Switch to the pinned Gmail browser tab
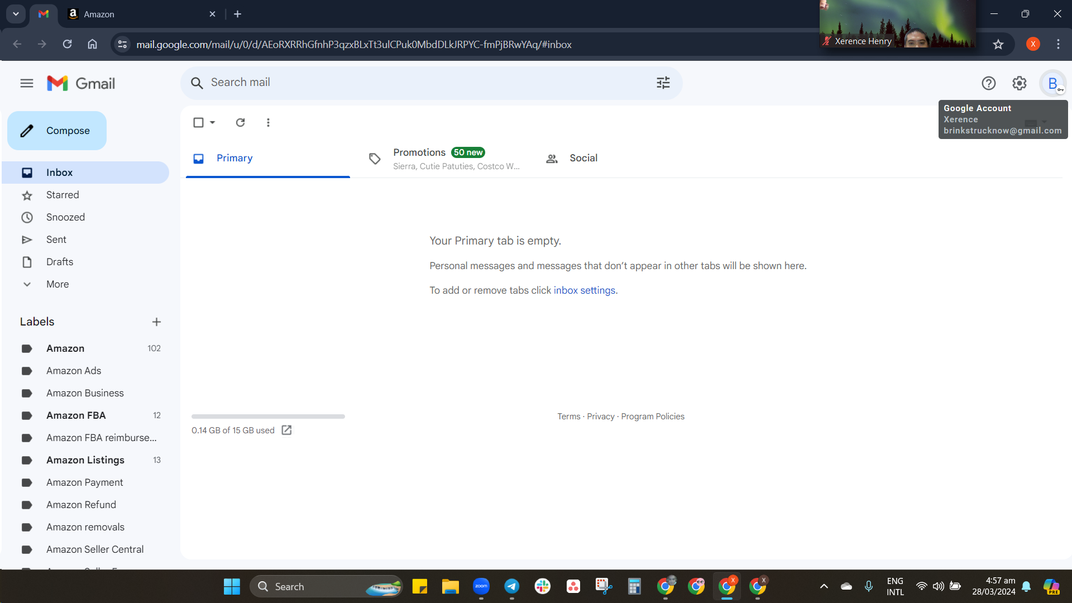Viewport: 1072px width, 603px height. tap(44, 14)
